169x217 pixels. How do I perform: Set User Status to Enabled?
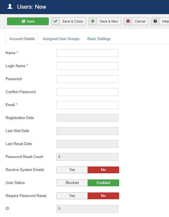pyautogui.click(x=103, y=183)
